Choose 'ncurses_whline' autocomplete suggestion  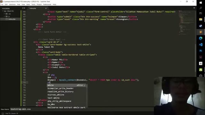[x=66, y=95]
